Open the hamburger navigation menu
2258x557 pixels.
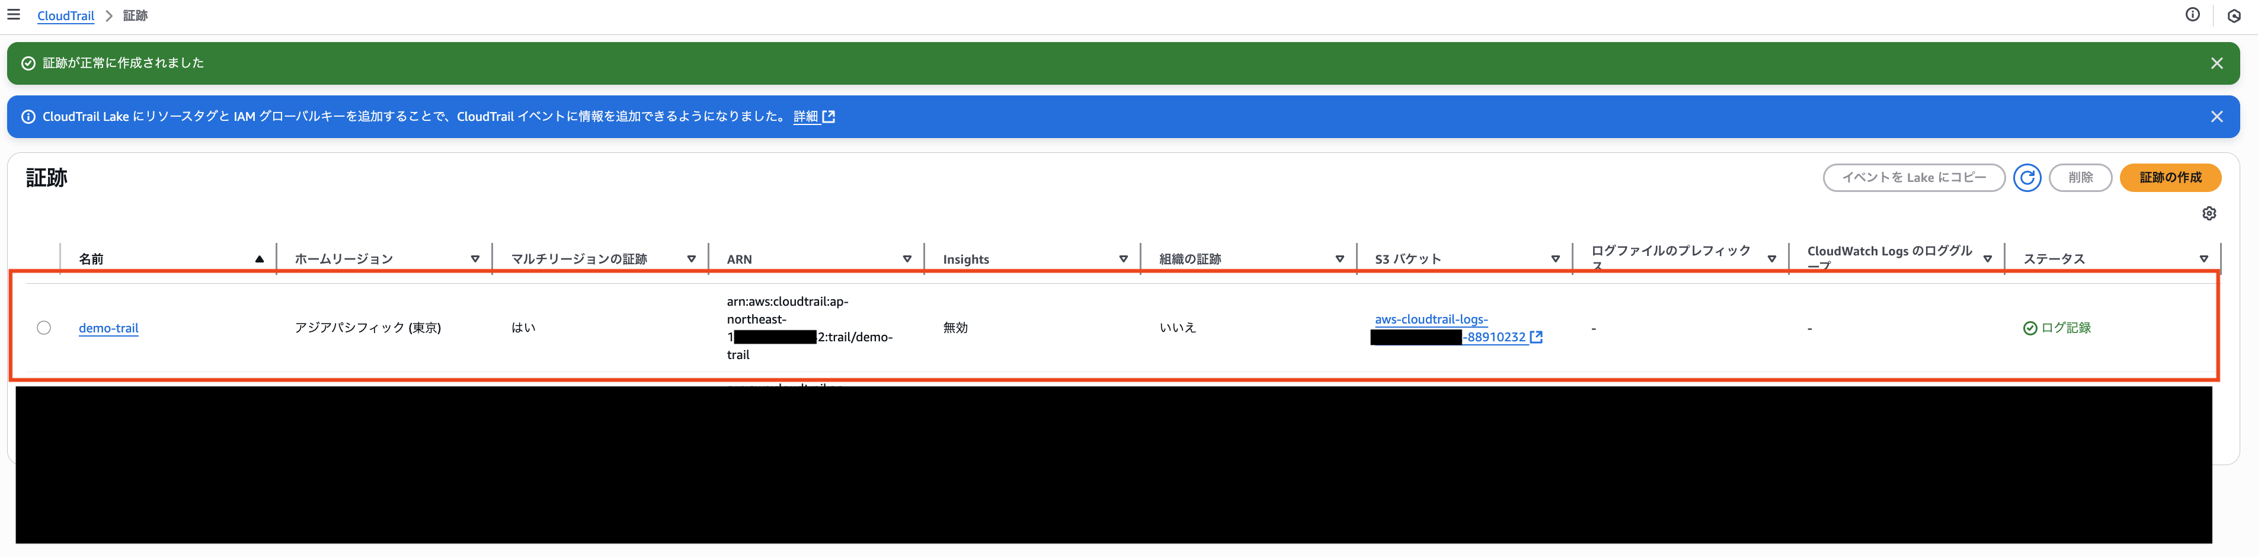click(x=13, y=15)
